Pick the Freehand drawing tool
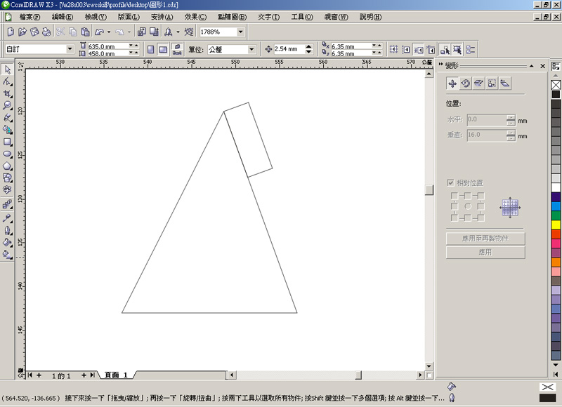The width and height of the screenshot is (562, 407). pos(7,118)
